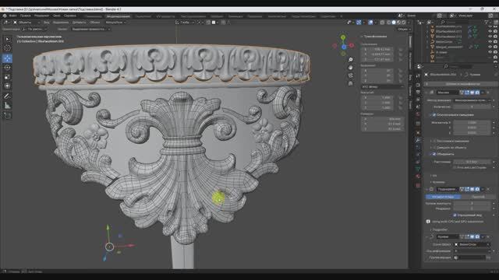
Task: Collapse the Array modifier panel
Action: [x=427, y=93]
